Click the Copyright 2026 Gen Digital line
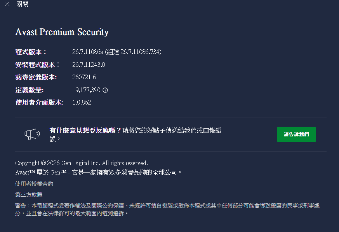This screenshot has height=232, width=339. pyautogui.click(x=82, y=163)
